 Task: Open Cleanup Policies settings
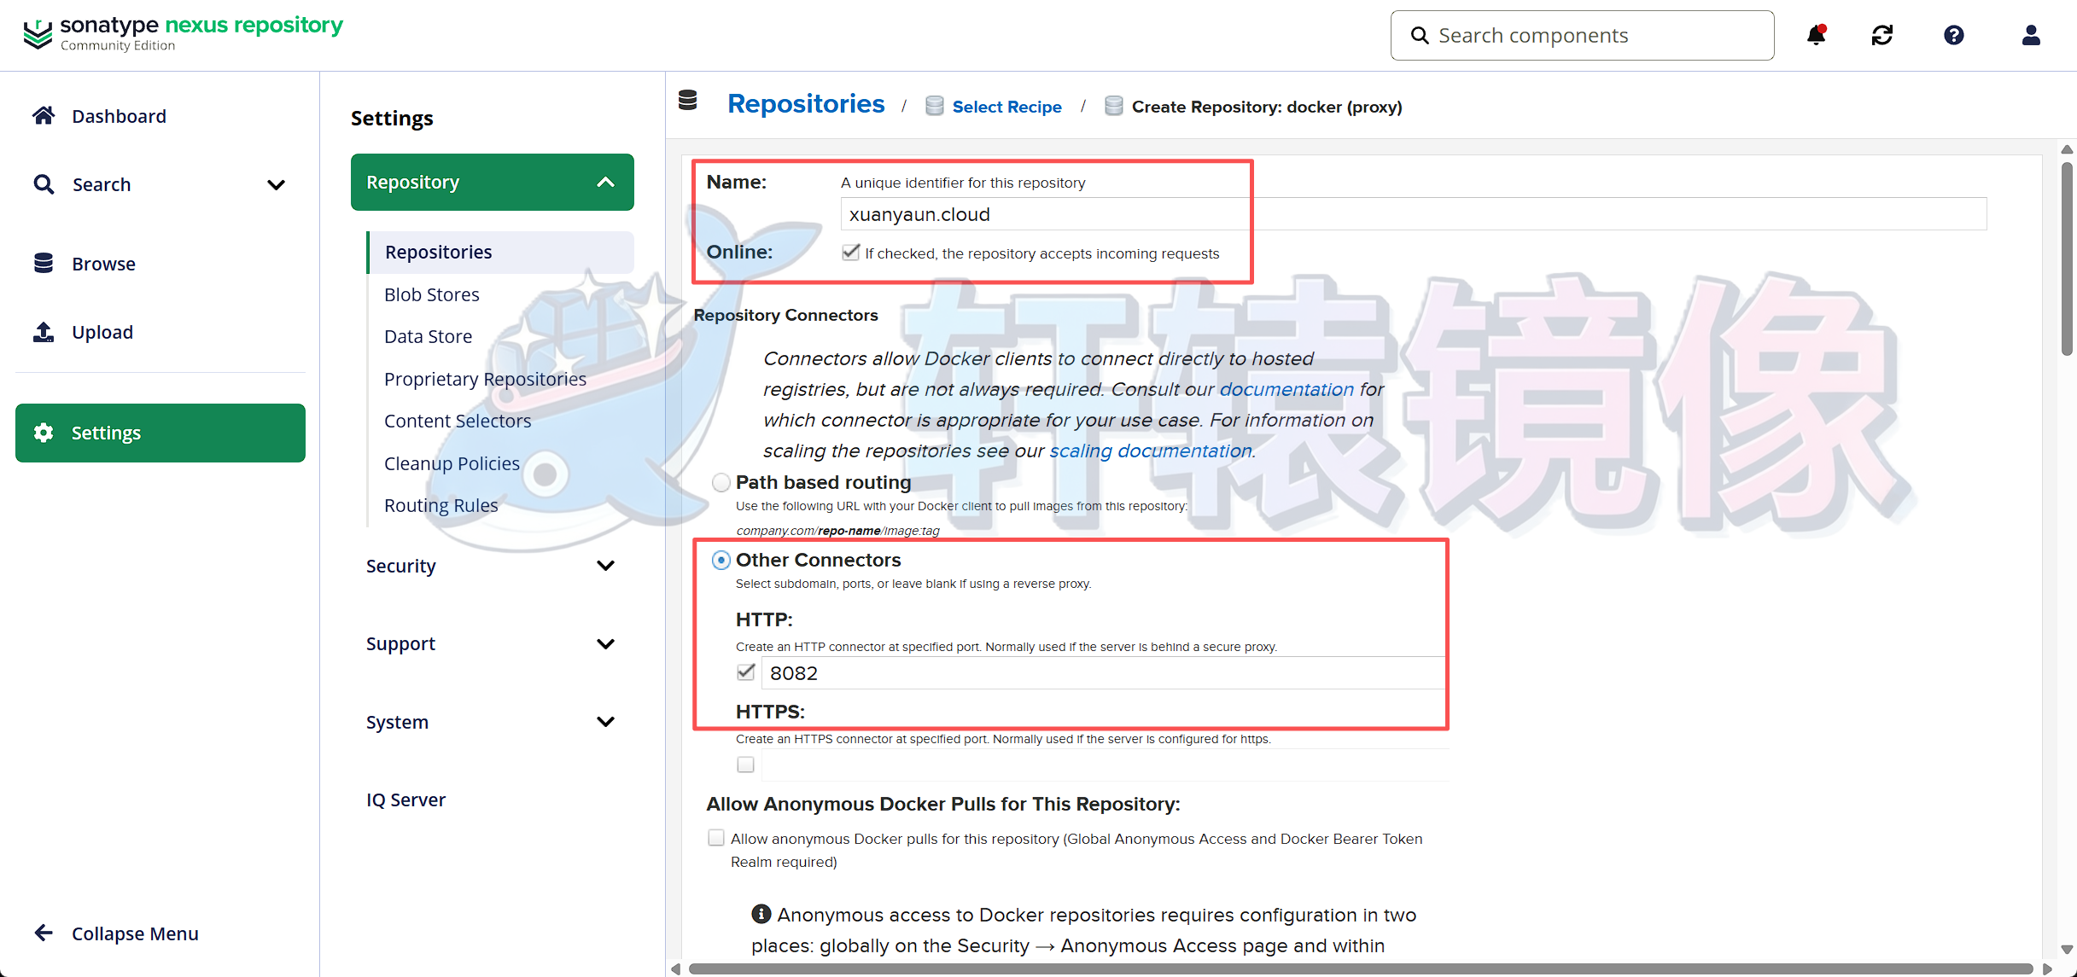(x=452, y=462)
